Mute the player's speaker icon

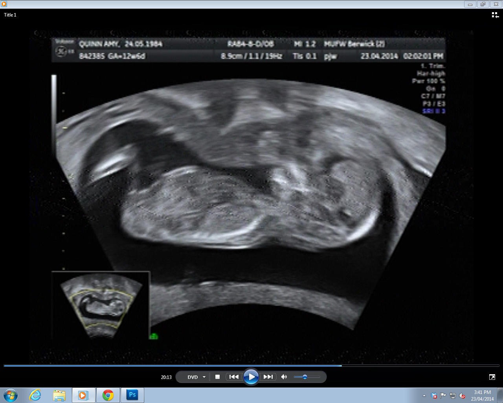pos(284,377)
